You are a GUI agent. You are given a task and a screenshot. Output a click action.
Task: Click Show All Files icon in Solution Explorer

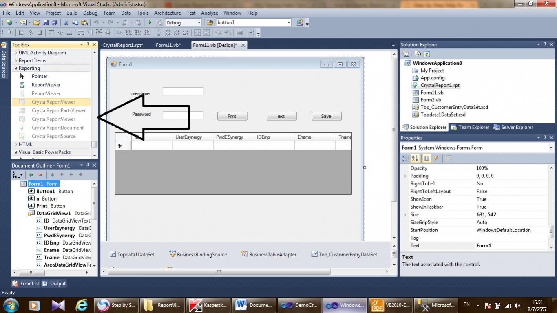[x=418, y=54]
